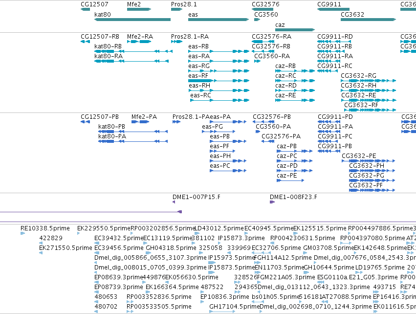This screenshot has width=416, height=314.
Task: Select transcript caz-RE
Action: (285, 95)
